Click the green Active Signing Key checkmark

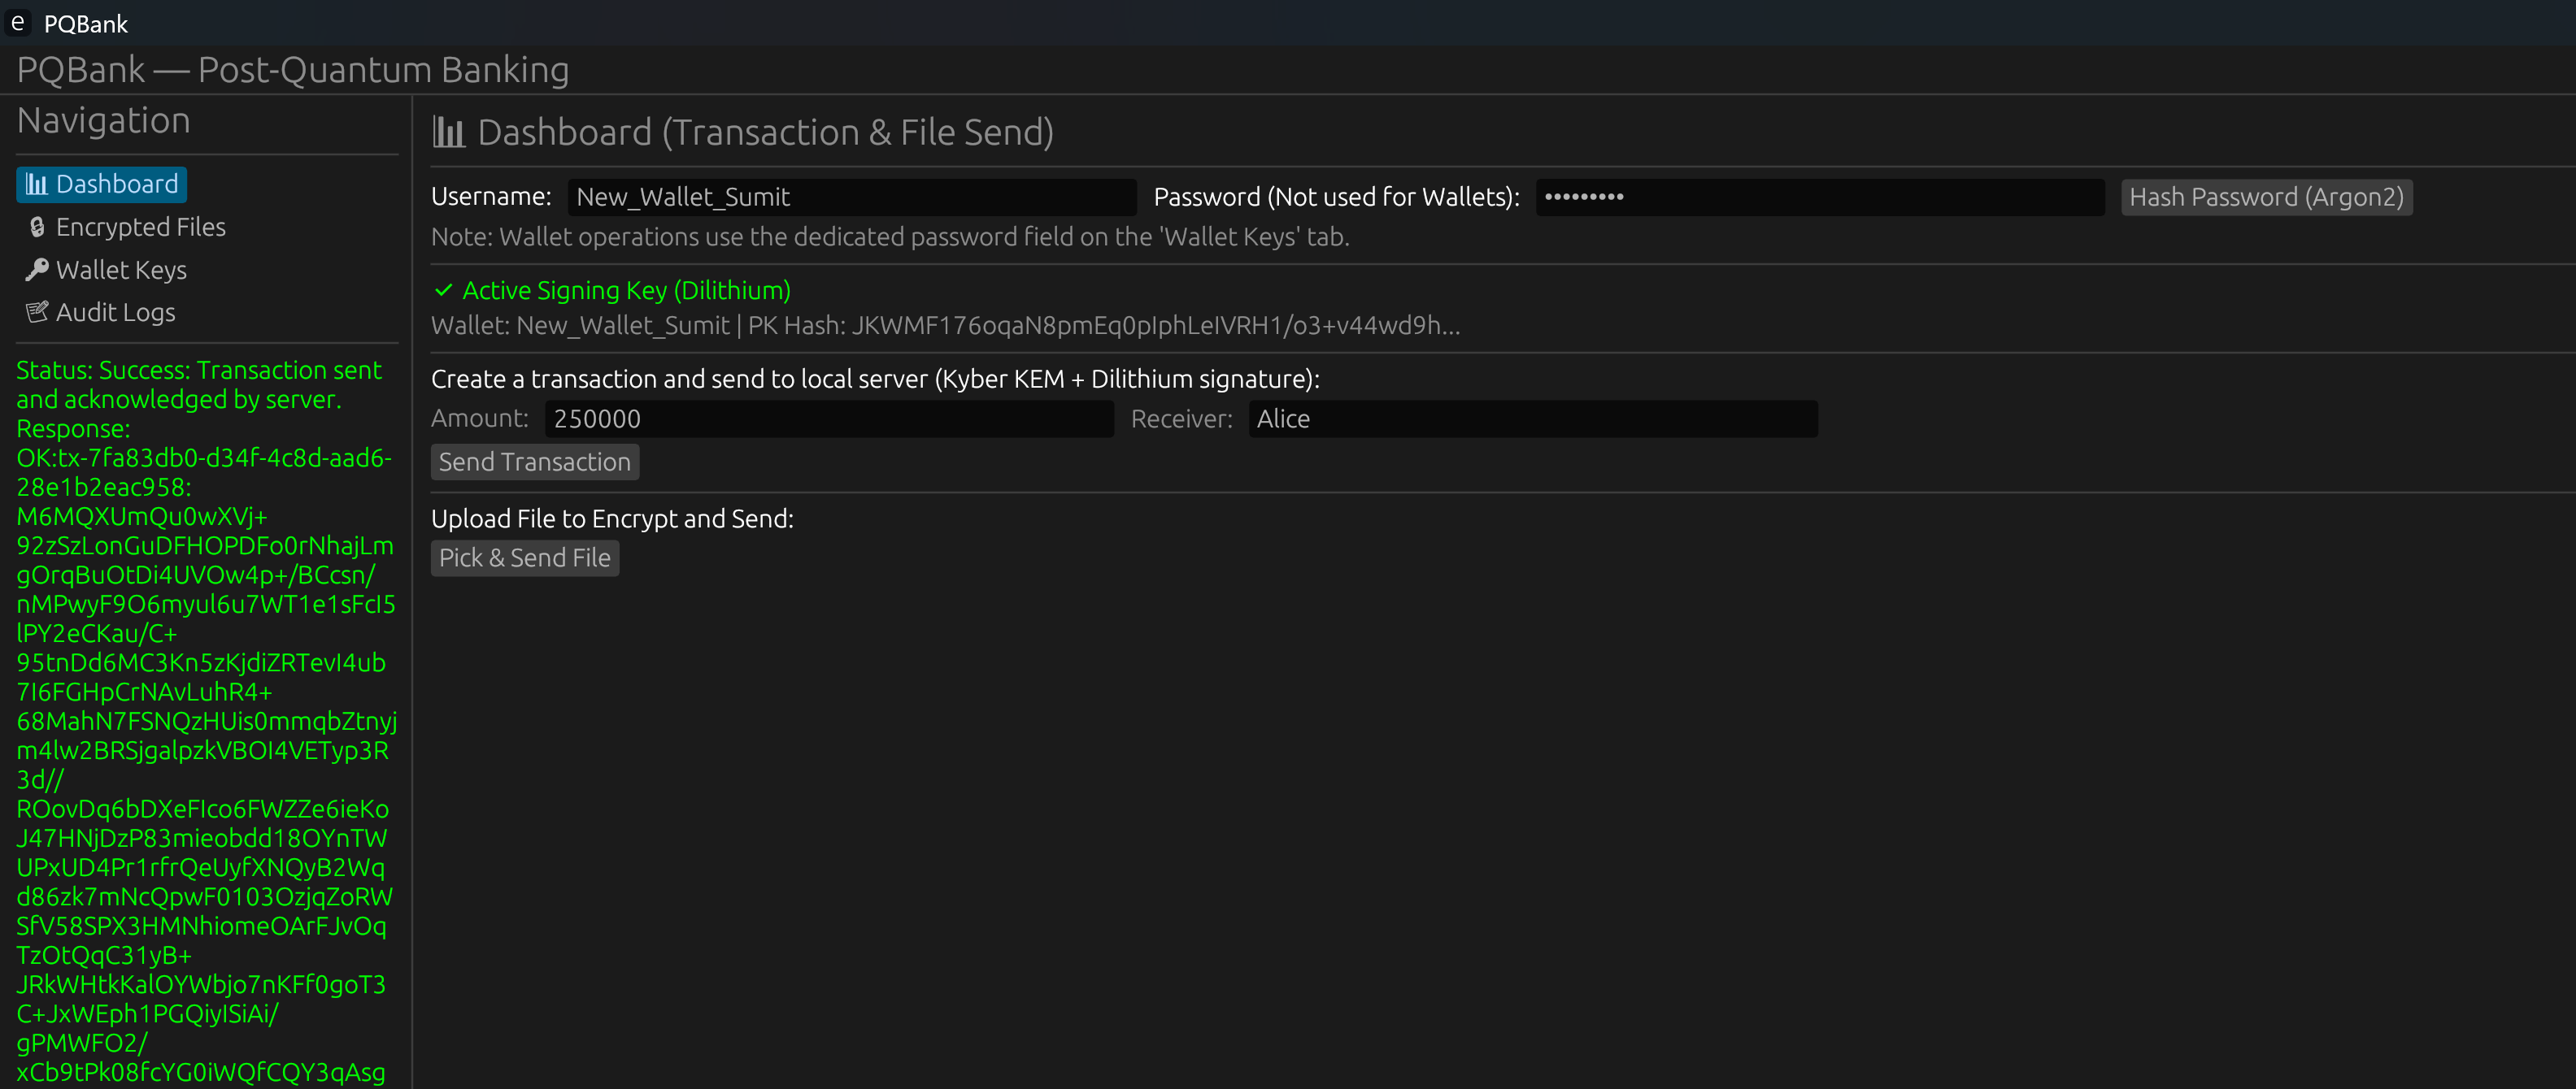(x=443, y=291)
